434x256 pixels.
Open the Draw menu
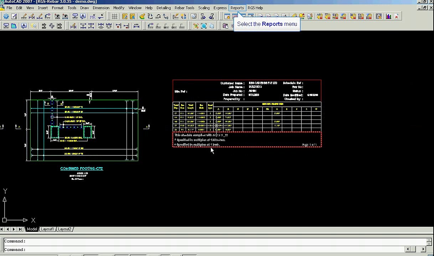(x=84, y=8)
